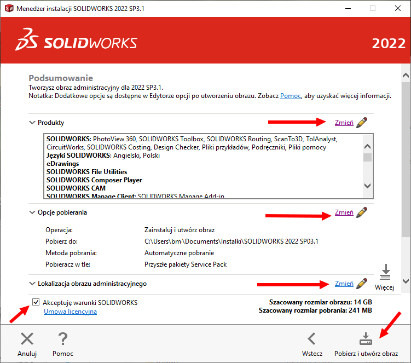The width and height of the screenshot is (411, 363).
Task: Click the product list scrollbar thumb
Action: 367,157
